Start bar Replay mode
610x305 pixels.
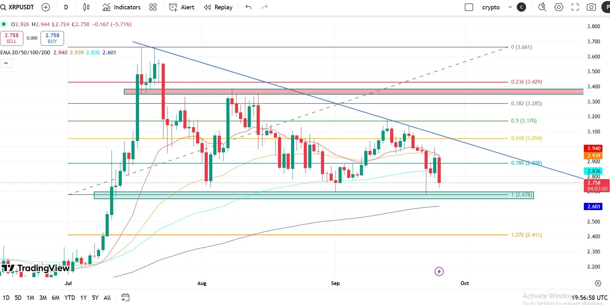click(218, 7)
